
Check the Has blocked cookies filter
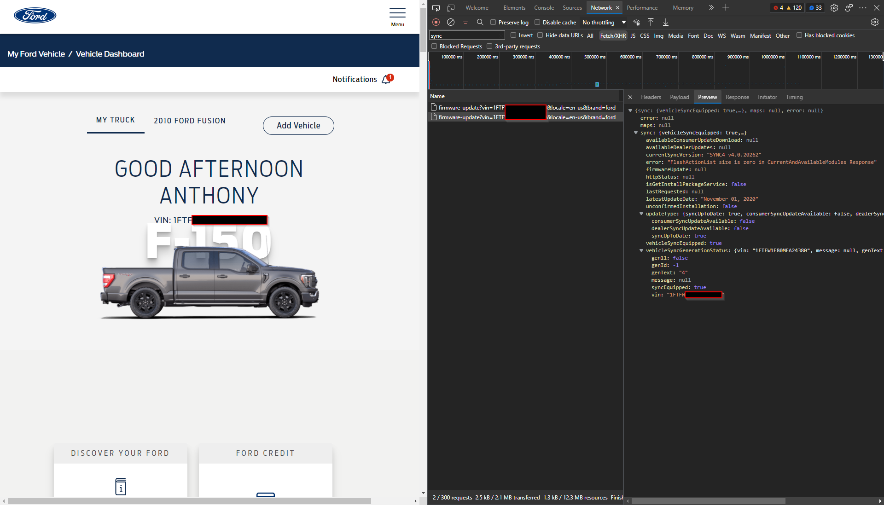click(799, 35)
